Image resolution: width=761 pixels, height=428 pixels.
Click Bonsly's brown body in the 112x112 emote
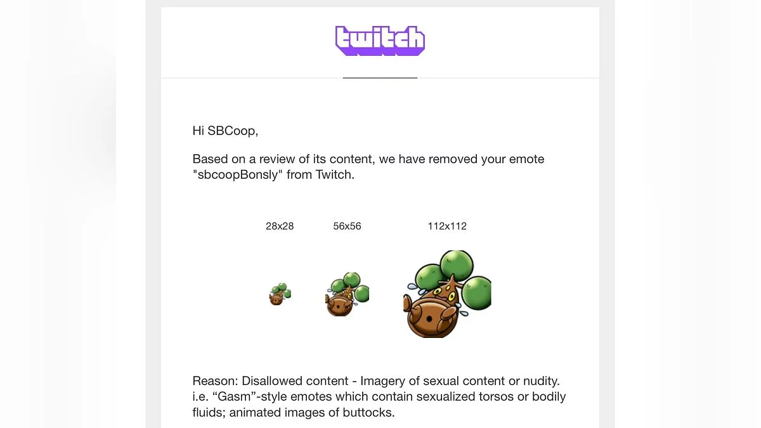430,317
